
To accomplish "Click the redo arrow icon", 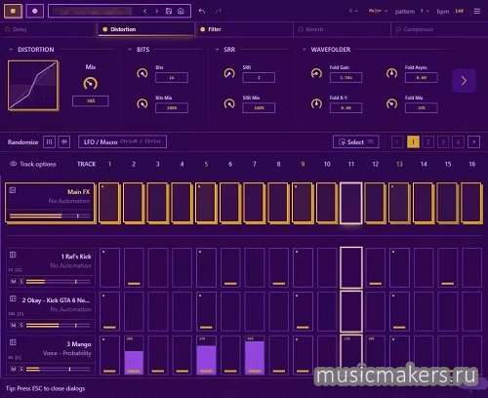I will (x=219, y=12).
